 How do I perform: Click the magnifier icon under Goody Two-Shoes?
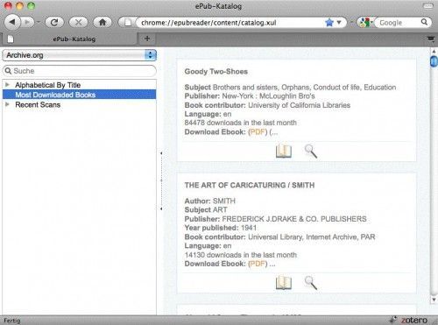pyautogui.click(x=311, y=151)
